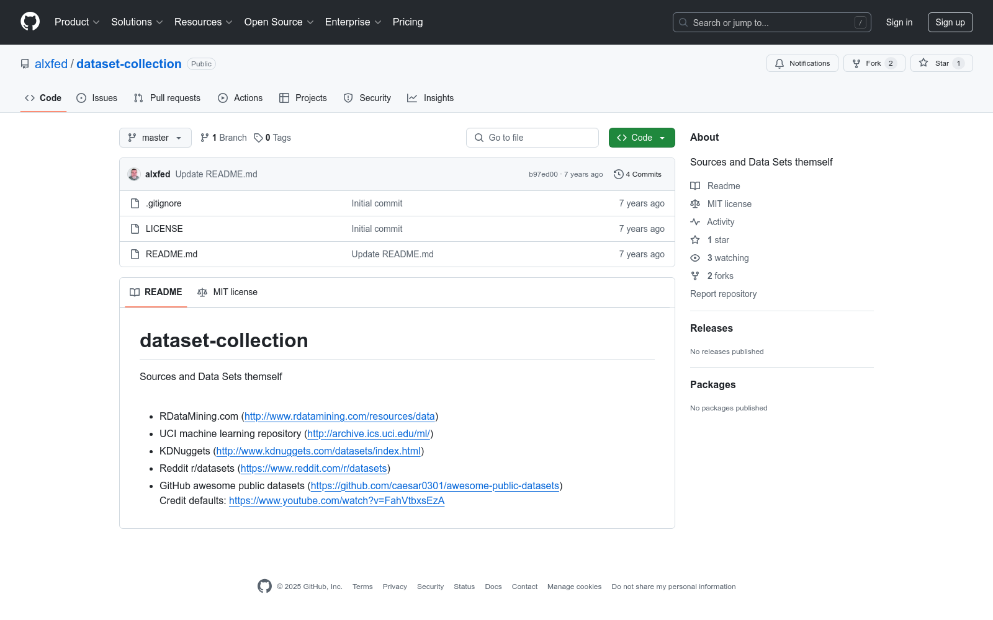Click the Sign in link
Viewport: 993px width, 620px height.
point(899,22)
